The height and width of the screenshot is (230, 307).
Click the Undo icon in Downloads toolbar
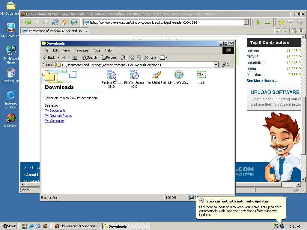(x=153, y=57)
